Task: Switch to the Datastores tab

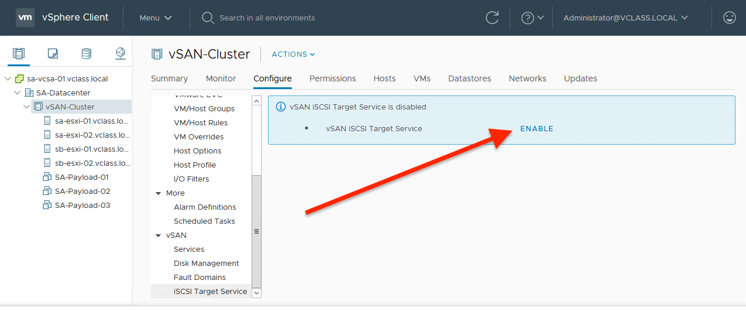Action: (x=470, y=78)
